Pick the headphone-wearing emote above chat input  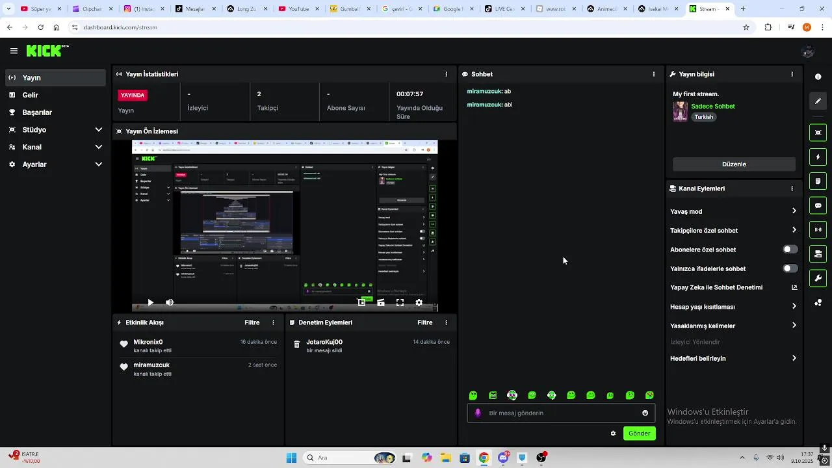point(512,395)
